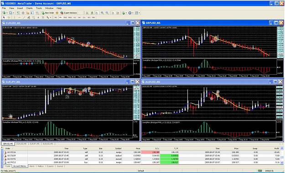This screenshot has height=173, width=285.
Task: Select the text A tool
Action: (x=38, y=17)
